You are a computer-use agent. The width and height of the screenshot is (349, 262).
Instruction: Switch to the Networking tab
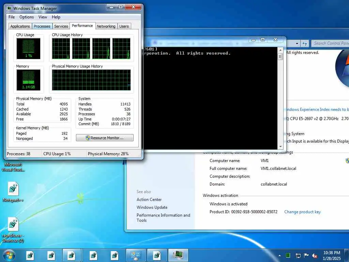106,26
